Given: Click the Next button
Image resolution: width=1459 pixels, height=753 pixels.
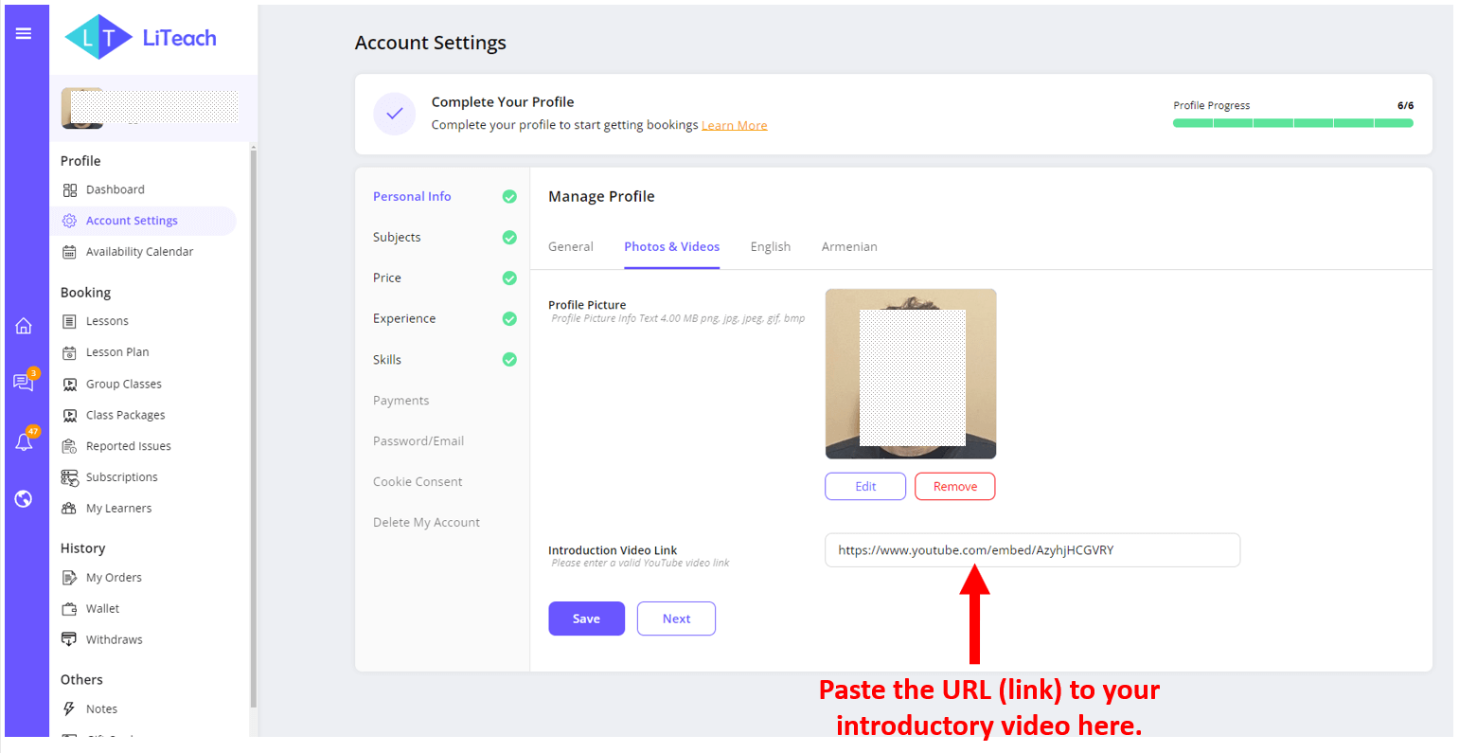Looking at the screenshot, I should click(676, 619).
